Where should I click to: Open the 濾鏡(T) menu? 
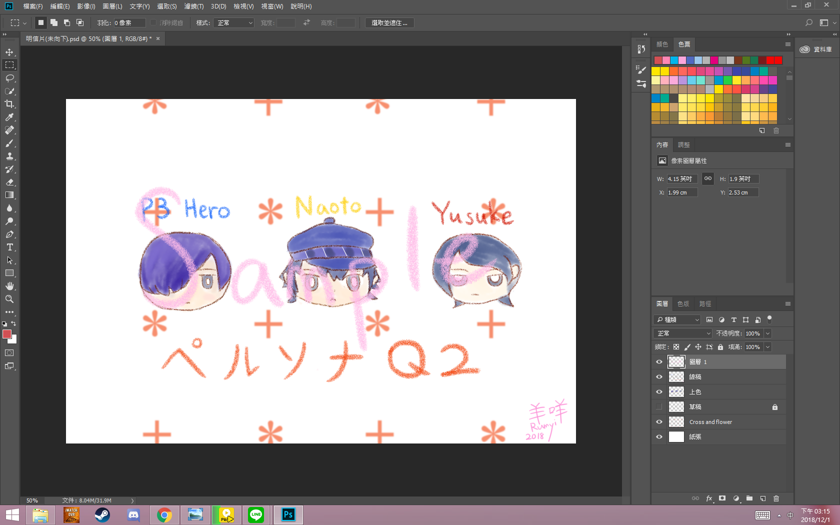[x=194, y=6]
